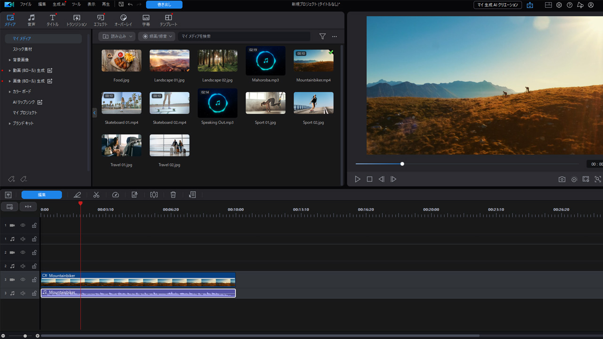The width and height of the screenshot is (603, 339).
Task: Open the speed adjustment tool icon
Action: [115, 194]
